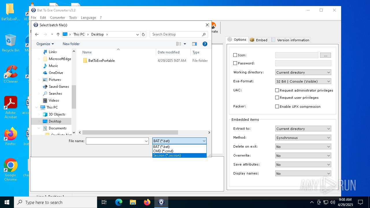Switch to Embed tab
Viewport: 370px width, 208px height.
point(258,40)
